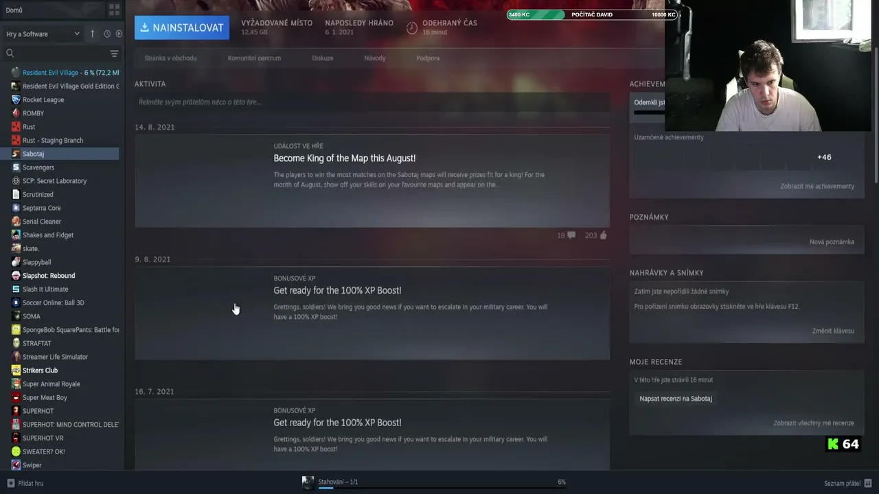This screenshot has height=494, width=879.
Task: Click the Soccer Online: Ball 3D icon
Action: click(x=16, y=303)
